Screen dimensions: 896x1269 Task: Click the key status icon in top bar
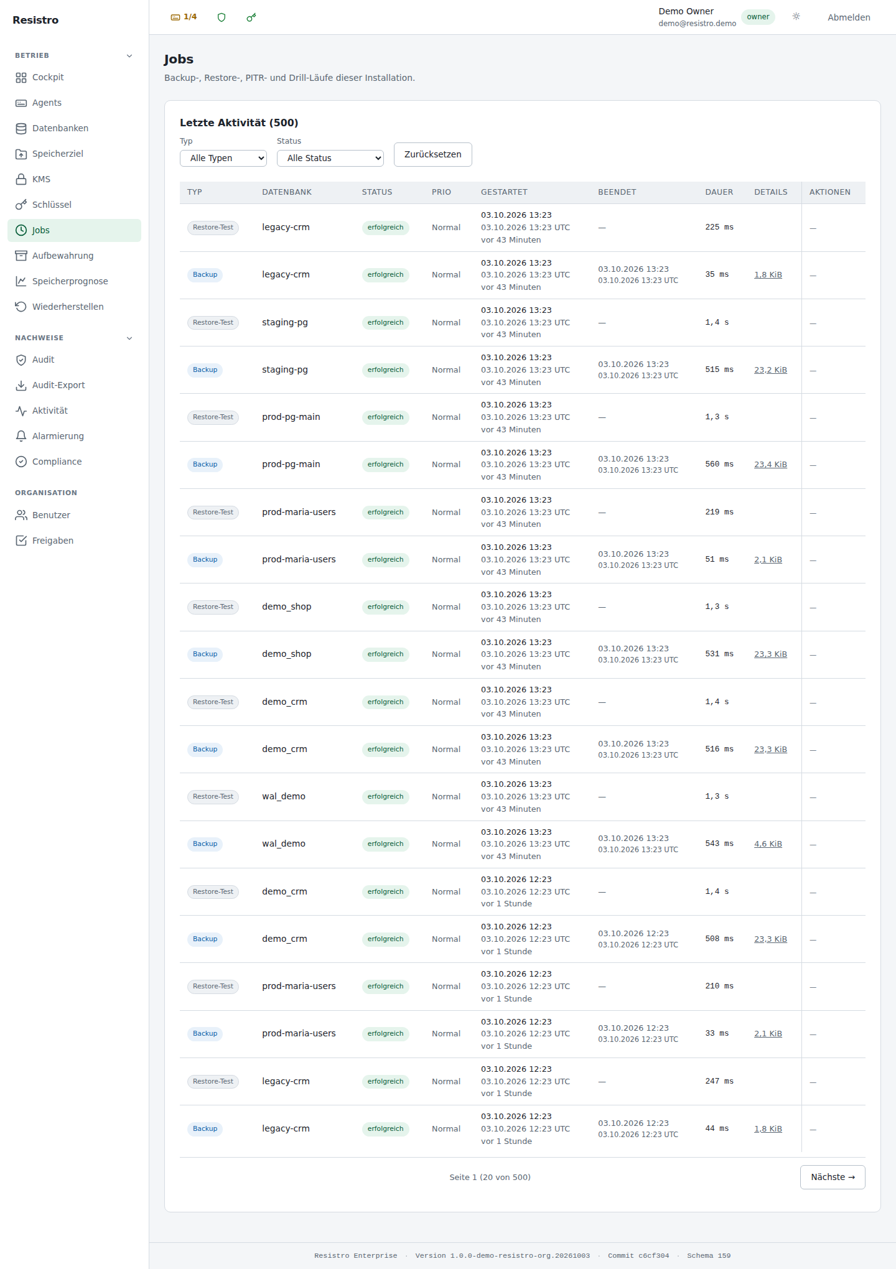pos(251,17)
